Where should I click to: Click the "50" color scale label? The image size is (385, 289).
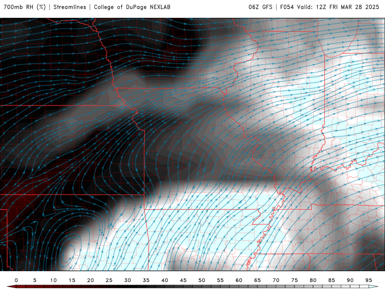[202, 280]
